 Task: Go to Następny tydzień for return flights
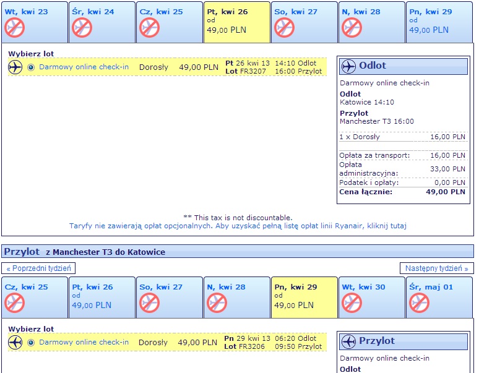coord(436,268)
